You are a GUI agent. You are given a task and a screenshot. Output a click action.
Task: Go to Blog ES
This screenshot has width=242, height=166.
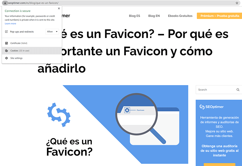click(134, 16)
